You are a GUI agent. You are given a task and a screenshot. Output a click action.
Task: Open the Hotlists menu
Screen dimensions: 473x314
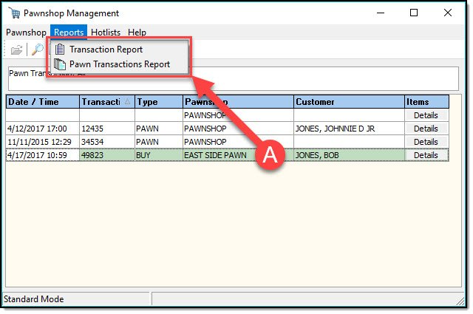tap(106, 33)
